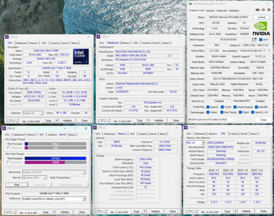This screenshot has height=216, width=274.
Task: Toggle the UEFI checkbox in GPU-Z
Action: [261, 40]
